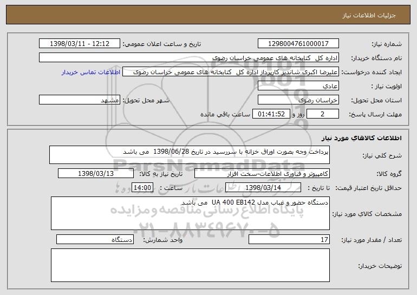Click the announcement date field 1398/03/11 - 12:12
The image size is (417, 295).
click(x=80, y=44)
